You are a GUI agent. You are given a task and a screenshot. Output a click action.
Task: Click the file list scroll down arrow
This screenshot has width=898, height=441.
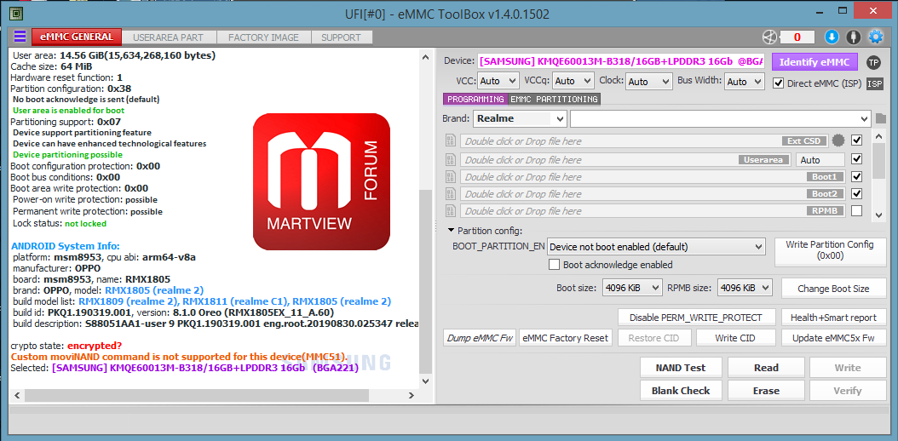(879, 215)
